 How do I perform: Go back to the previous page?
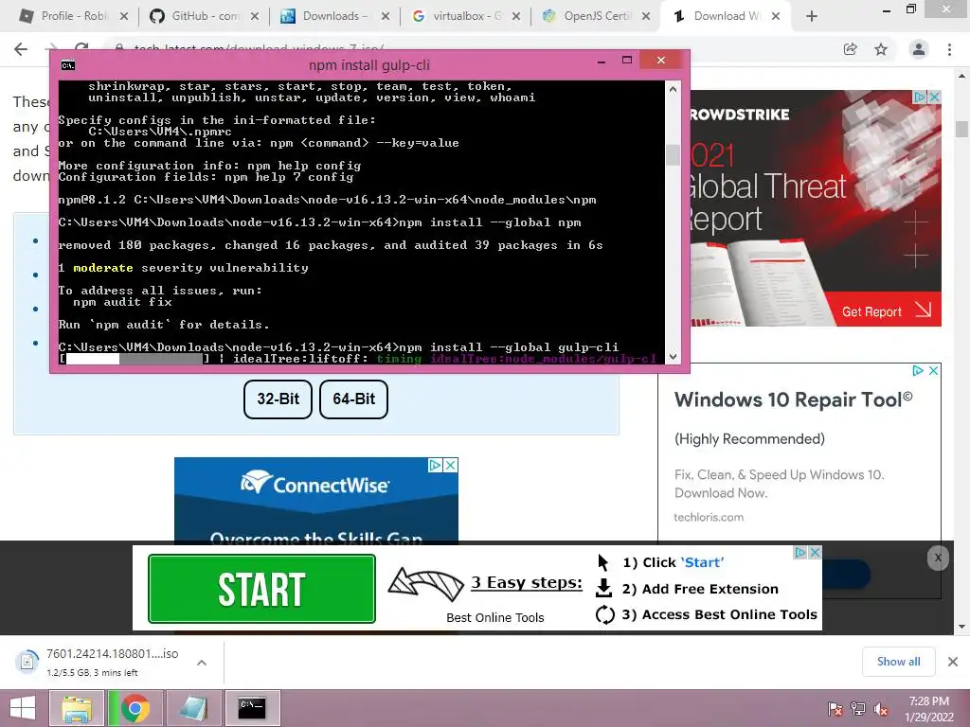point(21,49)
